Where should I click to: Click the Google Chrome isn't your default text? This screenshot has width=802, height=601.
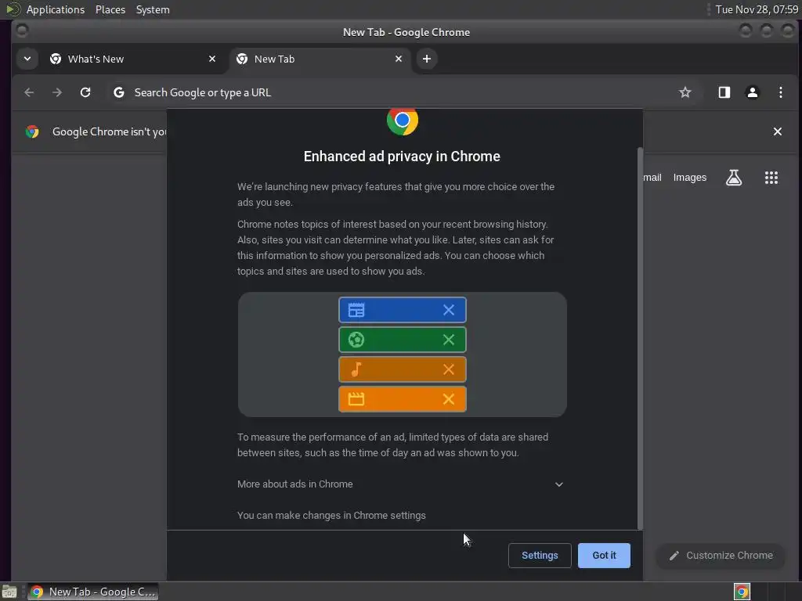[110, 131]
